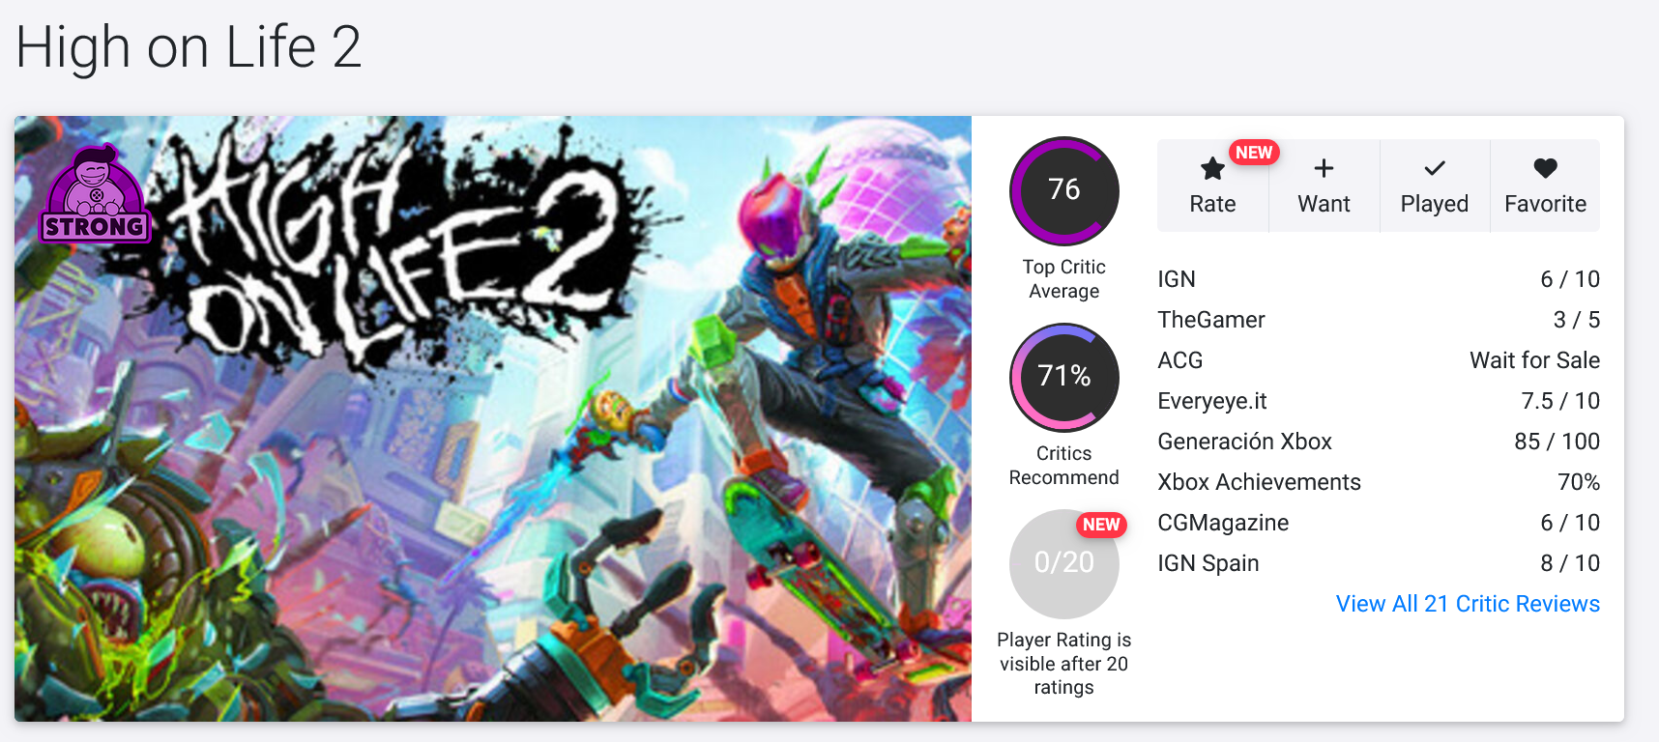Open CGMagazine review entry
The height and width of the screenshot is (742, 1659).
click(x=1223, y=523)
